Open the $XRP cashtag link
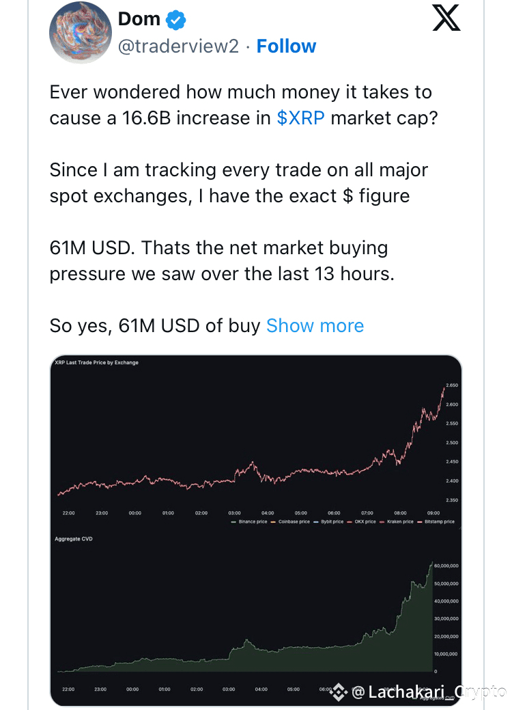512x710 pixels. pyautogui.click(x=301, y=118)
